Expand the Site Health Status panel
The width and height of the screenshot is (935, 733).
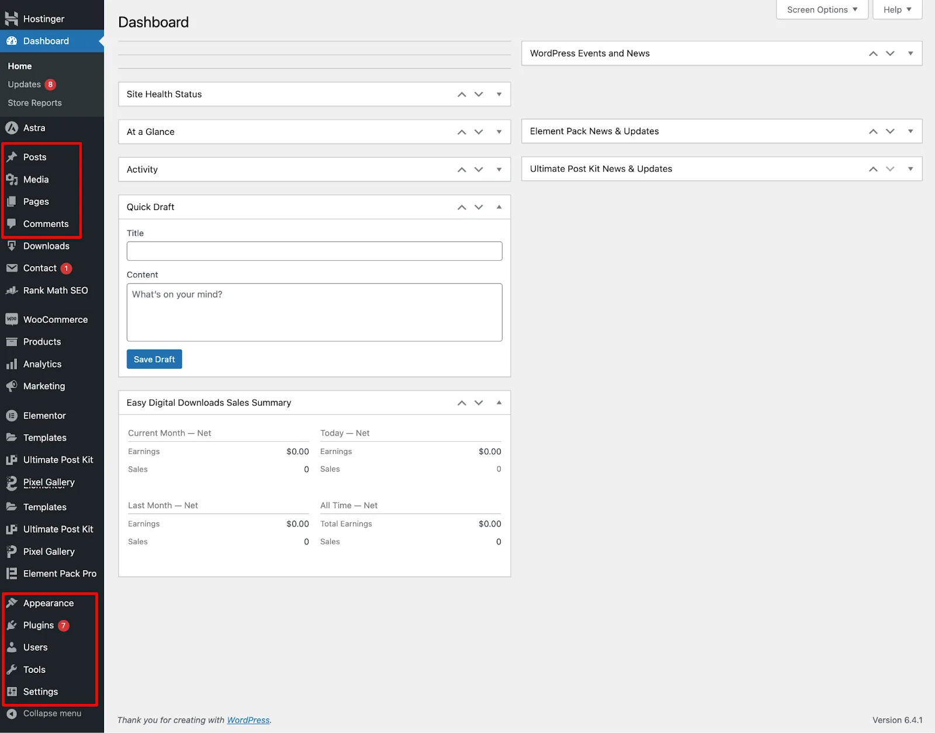pyautogui.click(x=499, y=94)
